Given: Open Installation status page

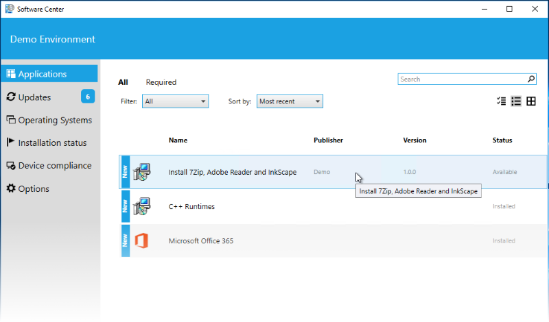Looking at the screenshot, I should [52, 143].
